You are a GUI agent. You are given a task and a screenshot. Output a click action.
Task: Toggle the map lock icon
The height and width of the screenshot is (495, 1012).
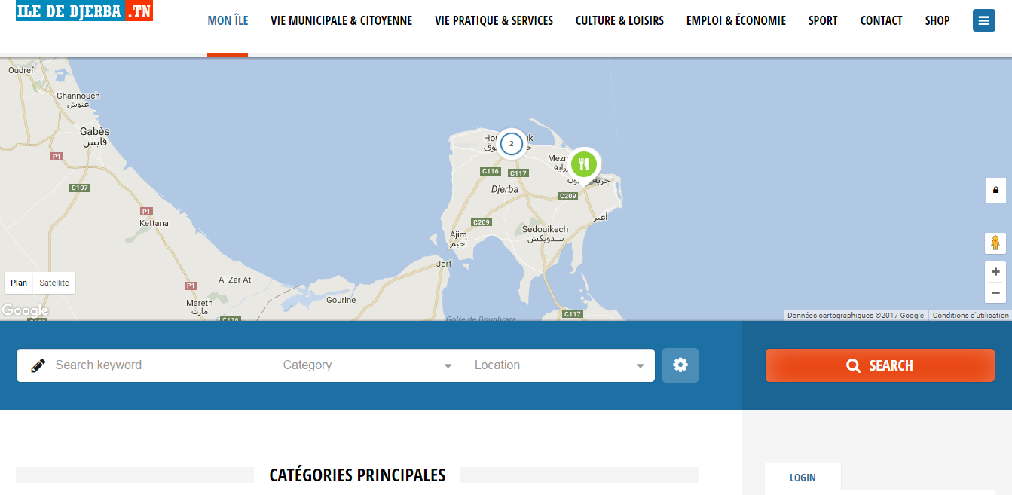(x=995, y=191)
